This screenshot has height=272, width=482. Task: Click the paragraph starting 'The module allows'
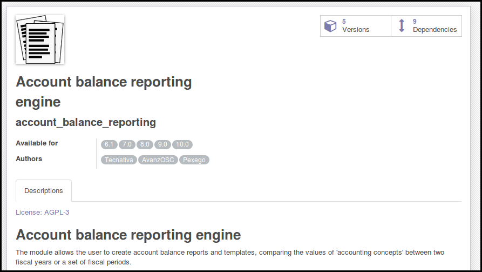(230, 257)
